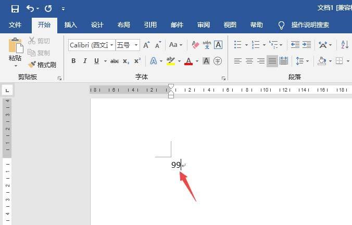
Task: Click the Calibri font name box
Action: (89, 45)
